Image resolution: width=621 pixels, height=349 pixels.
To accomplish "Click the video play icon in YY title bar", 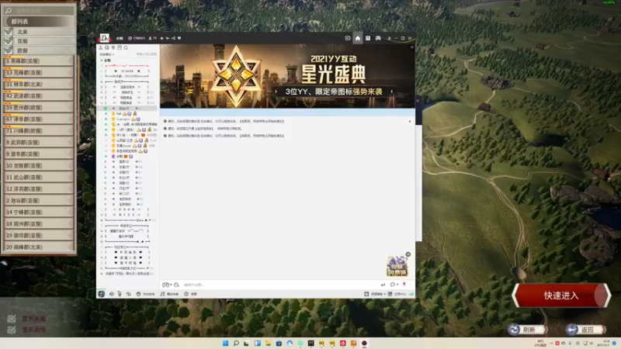I will [348, 38].
